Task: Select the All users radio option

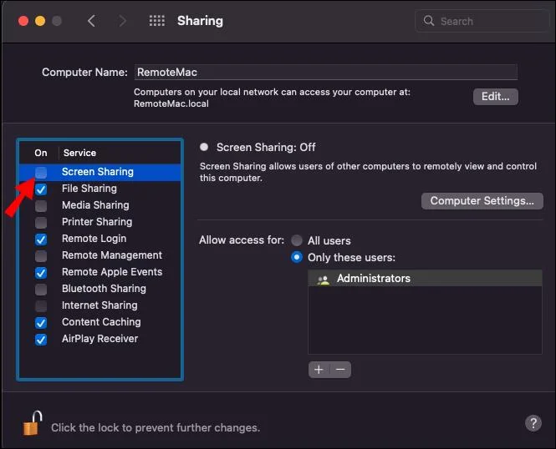Action: 297,240
